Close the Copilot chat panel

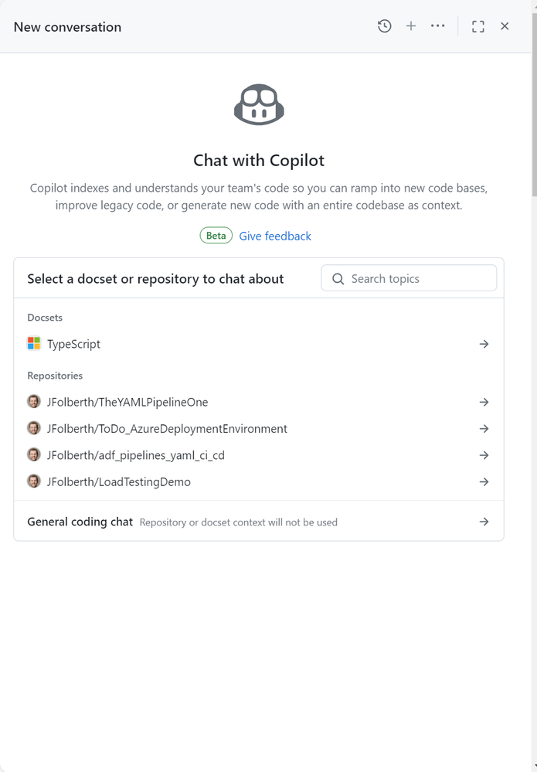[x=505, y=26]
